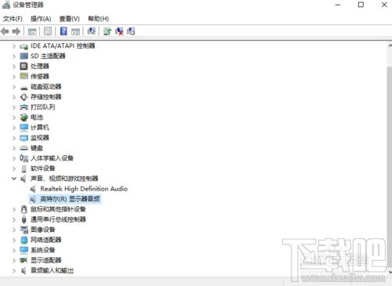
Task: Scan for hardware changes toolbar icon
Action: (91, 31)
